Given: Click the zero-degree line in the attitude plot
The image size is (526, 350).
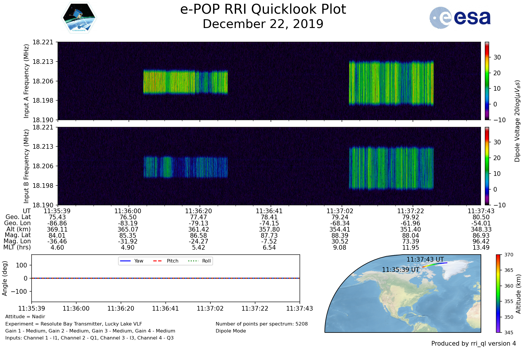Looking at the screenshot, I should (165, 278).
